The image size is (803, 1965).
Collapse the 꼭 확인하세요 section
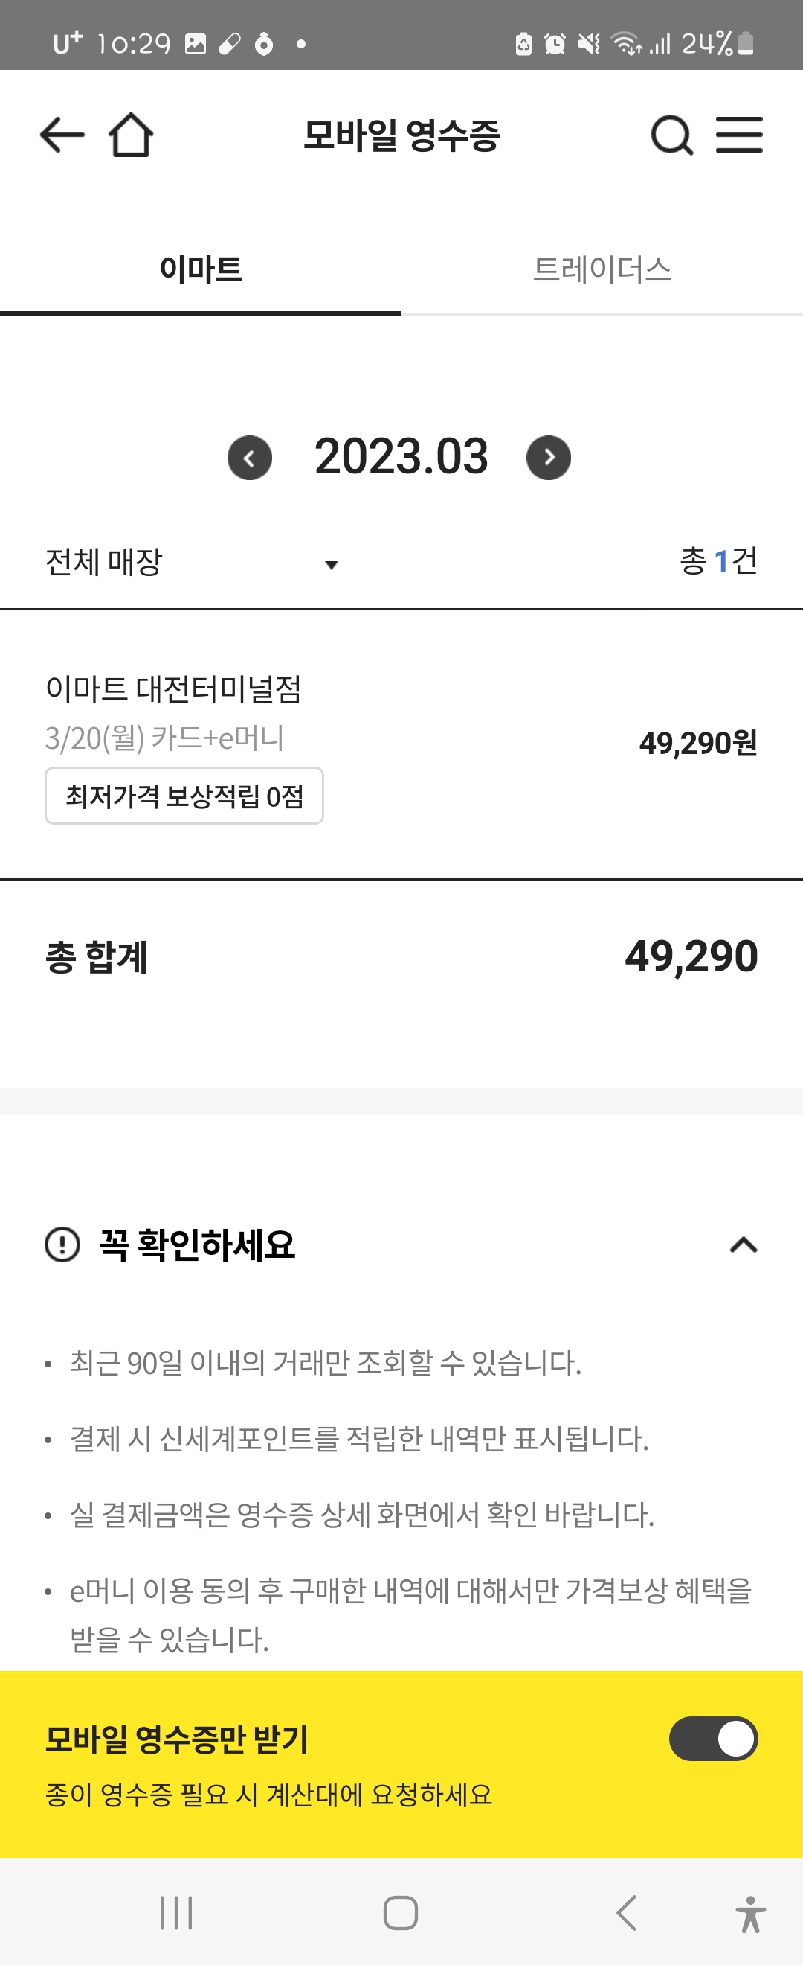click(x=744, y=1245)
